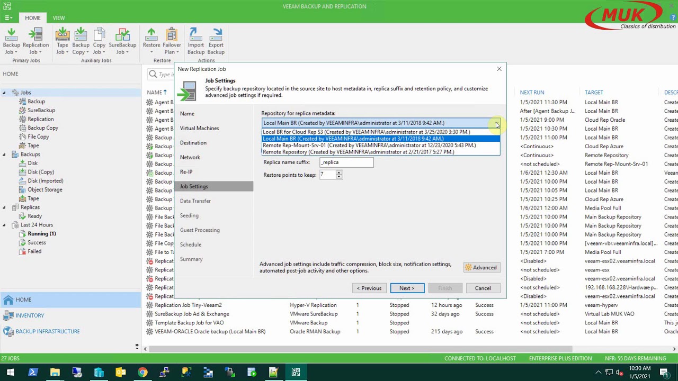Select Disk (Imported) under Backups
This screenshot has width=678, height=381.
pyautogui.click(x=46, y=181)
